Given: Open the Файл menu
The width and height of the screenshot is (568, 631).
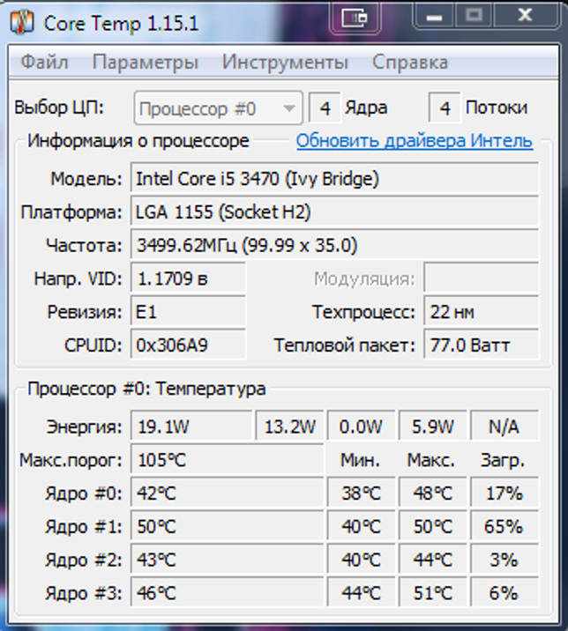Looking at the screenshot, I should coord(44,63).
